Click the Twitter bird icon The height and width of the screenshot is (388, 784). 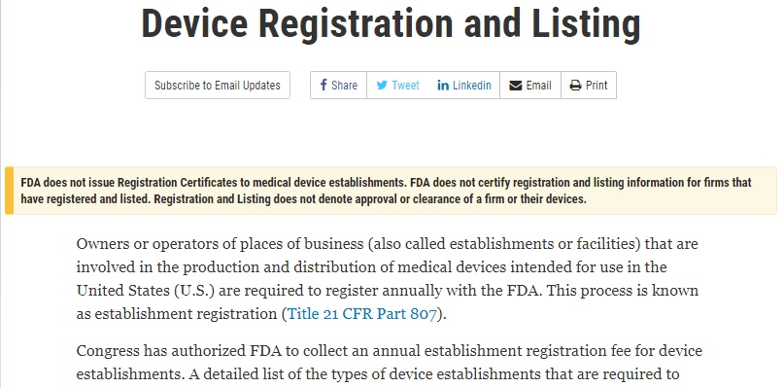(x=382, y=86)
